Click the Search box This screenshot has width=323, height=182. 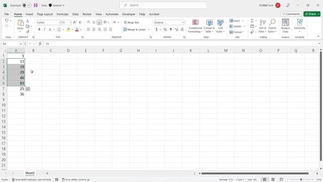pos(163,5)
